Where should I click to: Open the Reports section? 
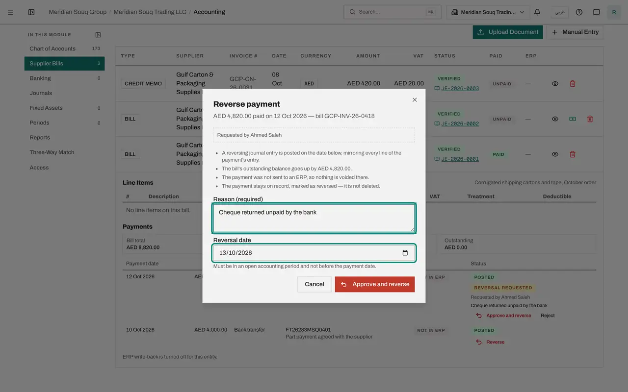click(x=64, y=138)
